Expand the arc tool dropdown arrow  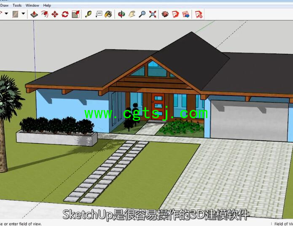(6, 13)
